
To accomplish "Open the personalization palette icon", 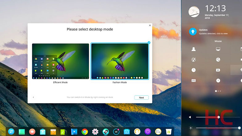I will pyautogui.click(x=194, y=59).
